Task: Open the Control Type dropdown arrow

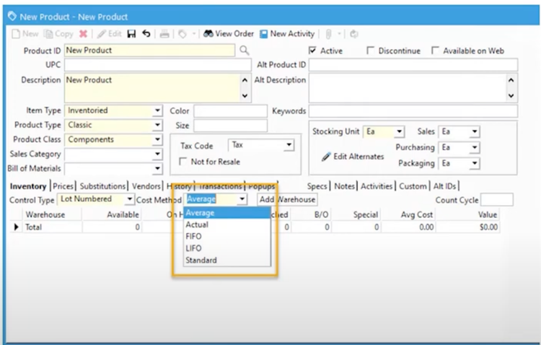Action: (x=129, y=198)
